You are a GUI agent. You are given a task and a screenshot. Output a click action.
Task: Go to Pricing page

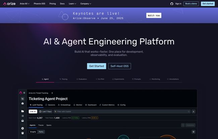point(53,4)
